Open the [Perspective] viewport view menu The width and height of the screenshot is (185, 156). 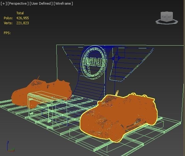[18, 3]
